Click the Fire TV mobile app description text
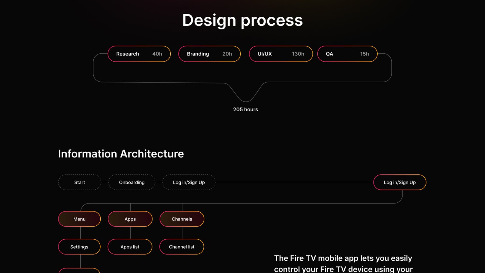 [343, 264]
